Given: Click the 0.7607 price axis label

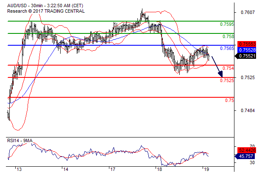Looking at the screenshot, I should click(248, 12).
